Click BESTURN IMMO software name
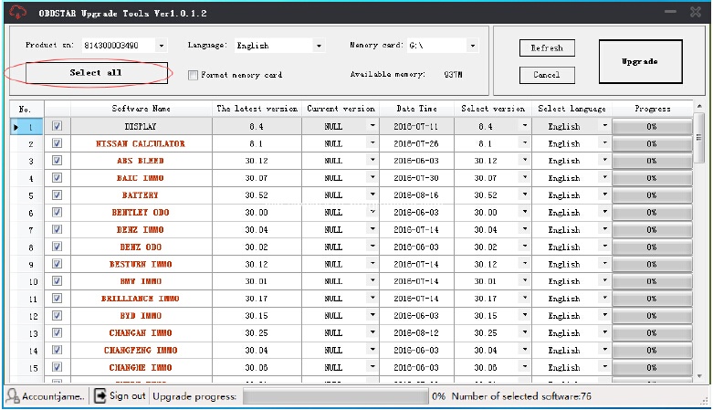This screenshot has height=410, width=713. point(141,265)
